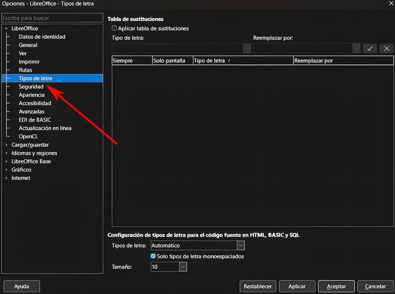Collapse the LibreOffice tree node
The width and height of the screenshot is (395, 294).
(x=6, y=28)
